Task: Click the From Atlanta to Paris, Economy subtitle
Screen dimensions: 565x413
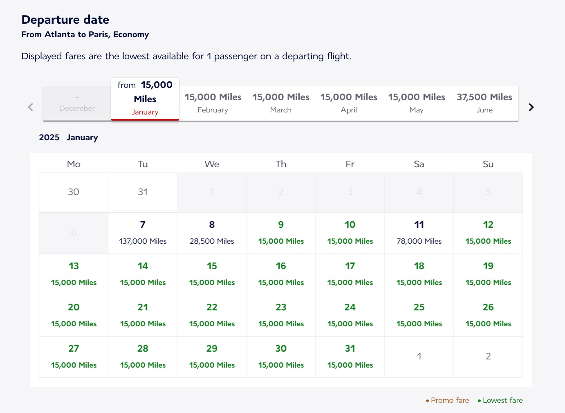Action: 85,34
